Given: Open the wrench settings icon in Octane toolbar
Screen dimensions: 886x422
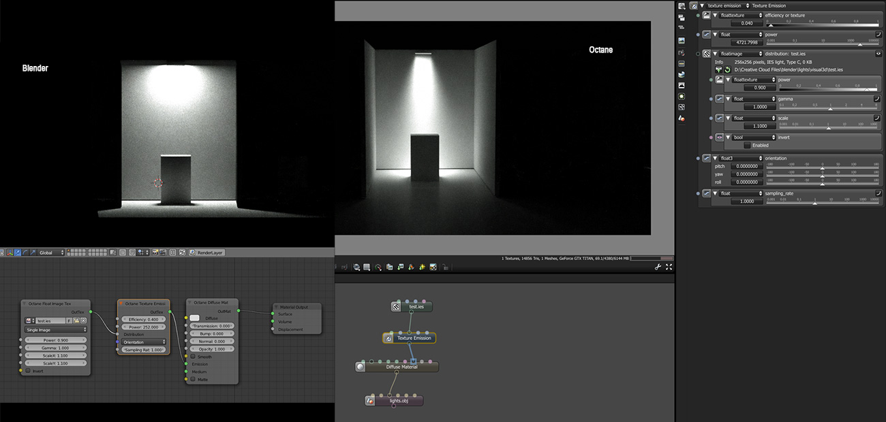Looking at the screenshot, I should click(x=658, y=267).
